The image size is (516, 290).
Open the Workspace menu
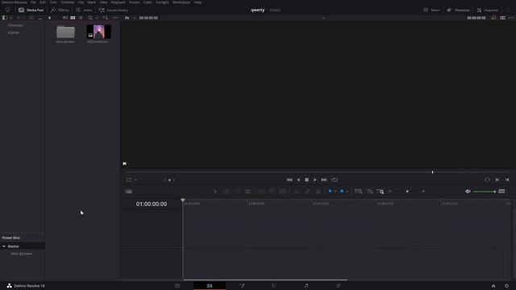coord(181,2)
